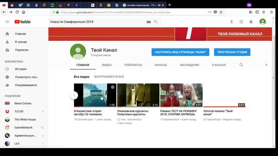This screenshot has width=278, height=156.
Task: Show the site info lock icon
Action: coord(57,12)
